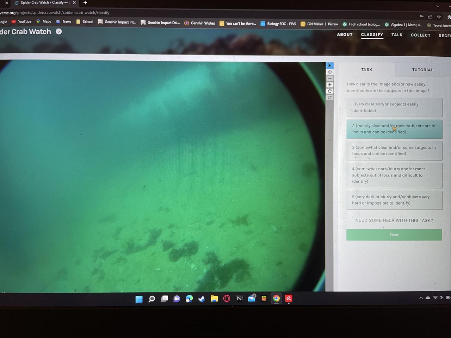451x338 pixels.
Task: Open the News bookmark
Action: 63,21
